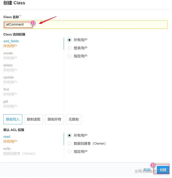Choose 登录用户 radio option
The image size is (172, 178).
coord(69,48)
